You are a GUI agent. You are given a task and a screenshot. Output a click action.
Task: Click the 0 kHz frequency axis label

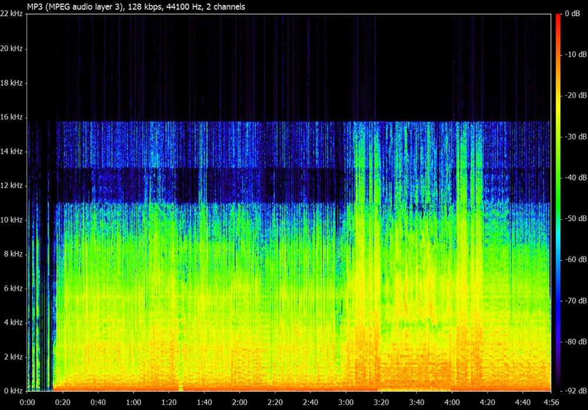[14, 391]
